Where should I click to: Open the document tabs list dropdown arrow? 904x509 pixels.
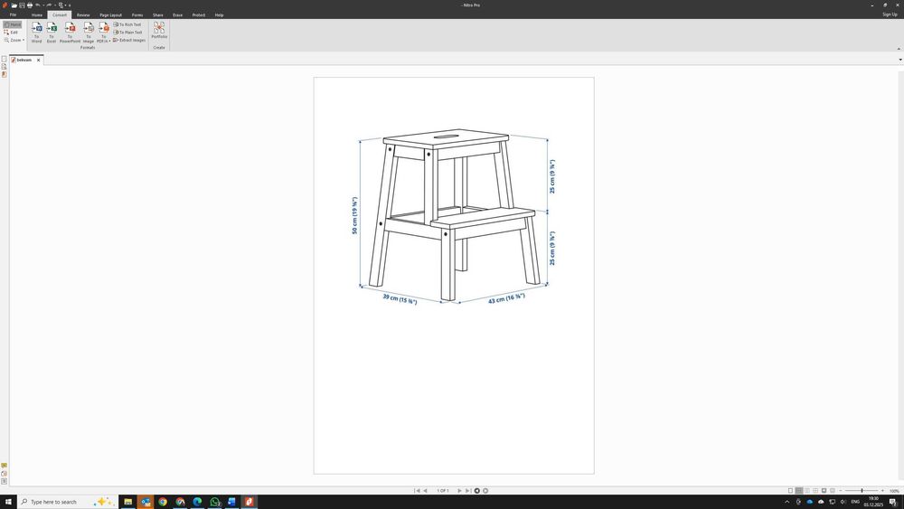pos(900,60)
